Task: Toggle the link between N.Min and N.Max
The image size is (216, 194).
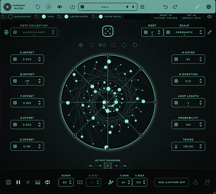Action: pyautogui.click(x=80, y=182)
